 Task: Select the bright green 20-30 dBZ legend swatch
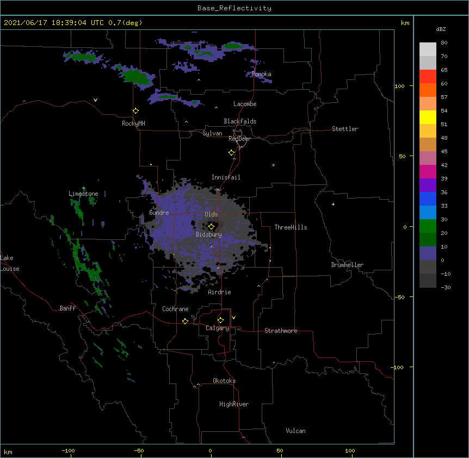point(428,226)
